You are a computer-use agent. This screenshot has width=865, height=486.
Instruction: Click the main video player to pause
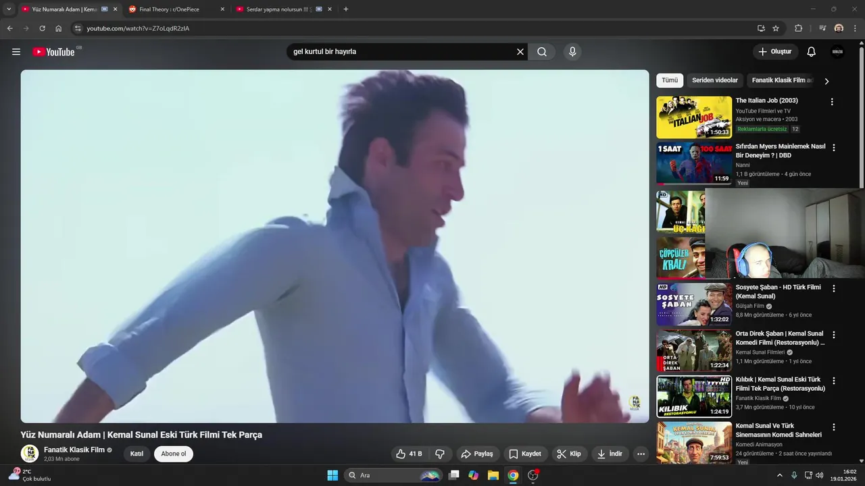pyautogui.click(x=335, y=246)
